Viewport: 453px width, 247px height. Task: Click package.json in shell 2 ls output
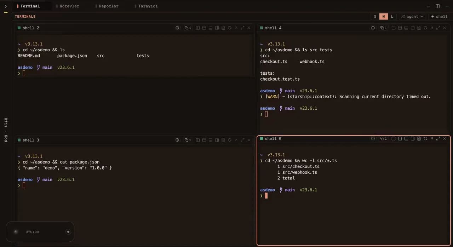72,56
